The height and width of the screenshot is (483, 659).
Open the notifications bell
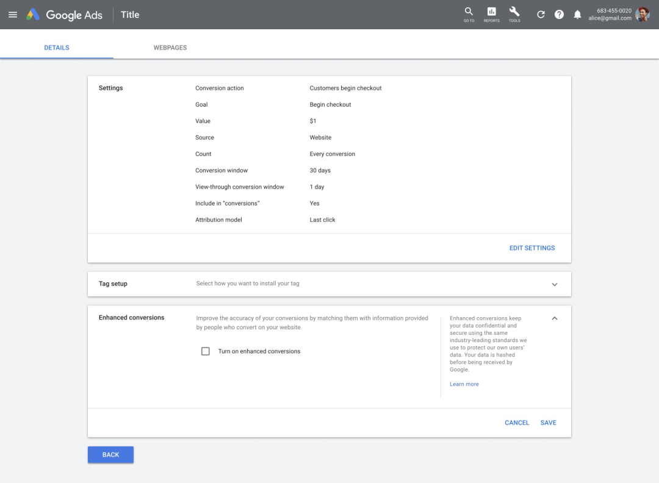point(577,15)
